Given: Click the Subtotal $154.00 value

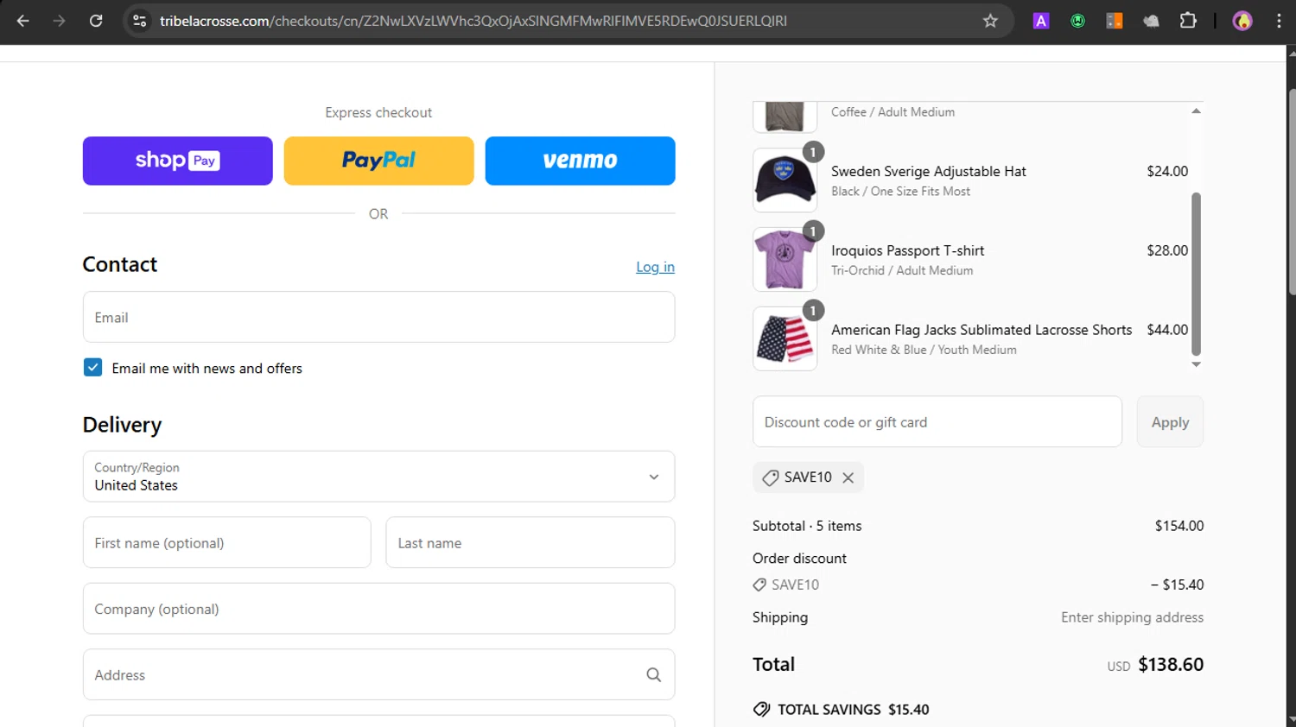Looking at the screenshot, I should coord(1179,526).
